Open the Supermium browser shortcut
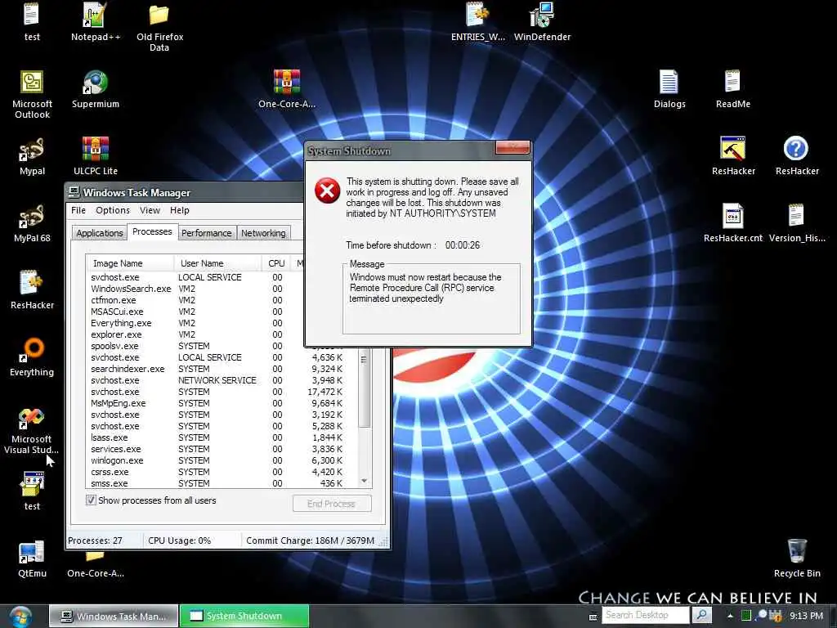 95,88
